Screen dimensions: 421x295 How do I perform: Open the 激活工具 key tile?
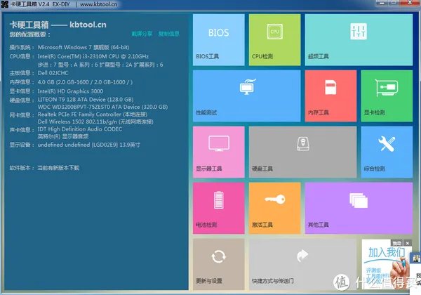pyautogui.click(x=274, y=208)
